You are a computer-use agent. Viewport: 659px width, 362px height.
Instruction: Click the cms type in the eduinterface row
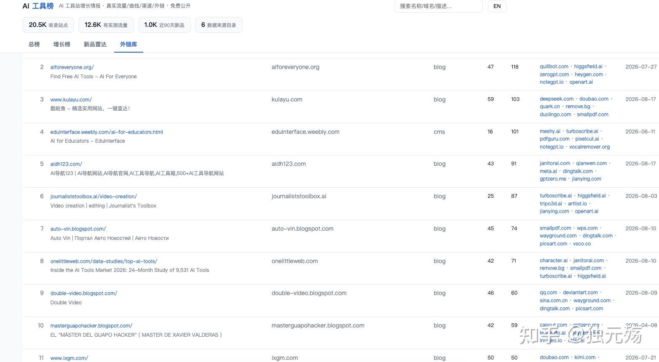(439, 132)
